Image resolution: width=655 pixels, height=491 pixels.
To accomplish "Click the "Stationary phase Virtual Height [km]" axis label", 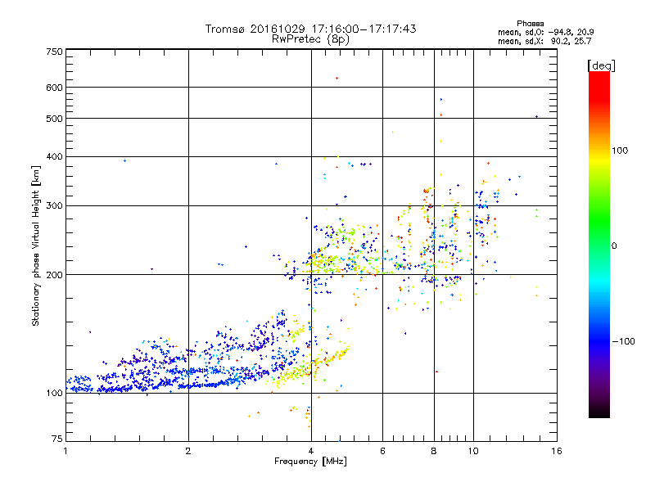I will [x=35, y=246].
